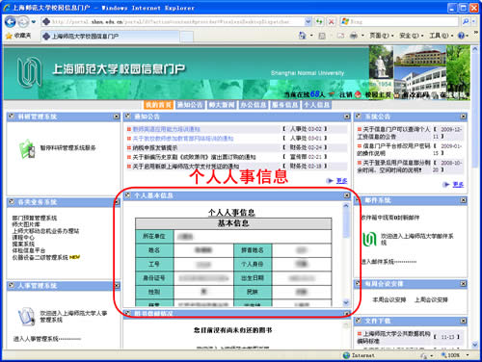
Task: Close the 邮件系统 panel
Action: click(463, 200)
